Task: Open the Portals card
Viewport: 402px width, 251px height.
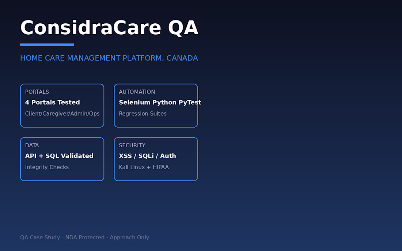Action: 62,105
